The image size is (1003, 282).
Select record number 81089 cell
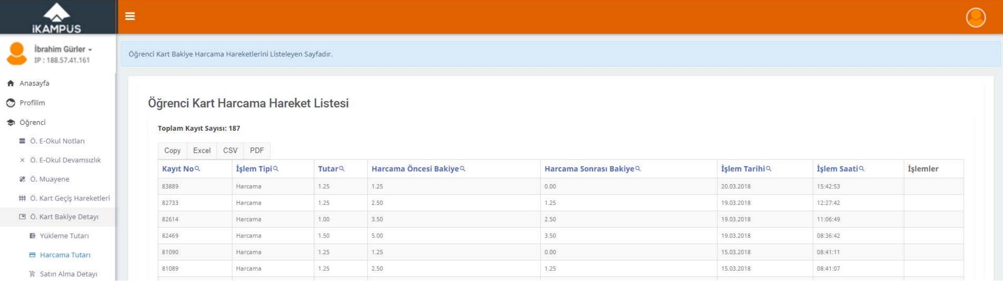click(195, 268)
